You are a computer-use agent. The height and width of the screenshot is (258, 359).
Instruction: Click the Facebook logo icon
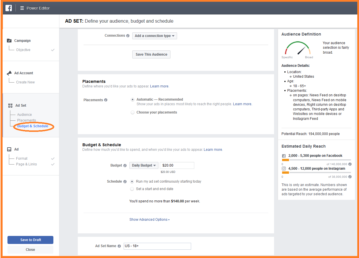tap(9, 8)
